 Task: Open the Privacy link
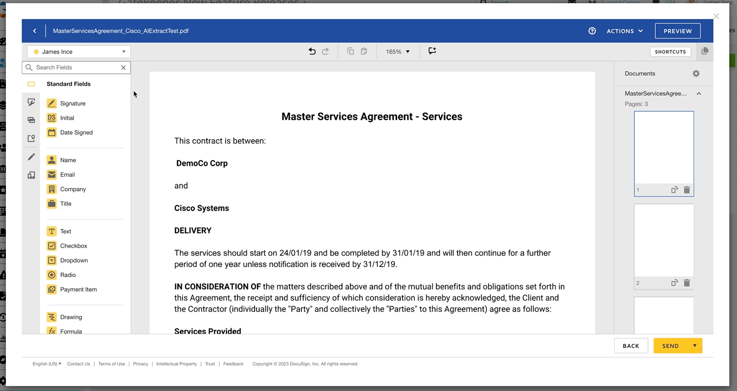click(x=141, y=364)
